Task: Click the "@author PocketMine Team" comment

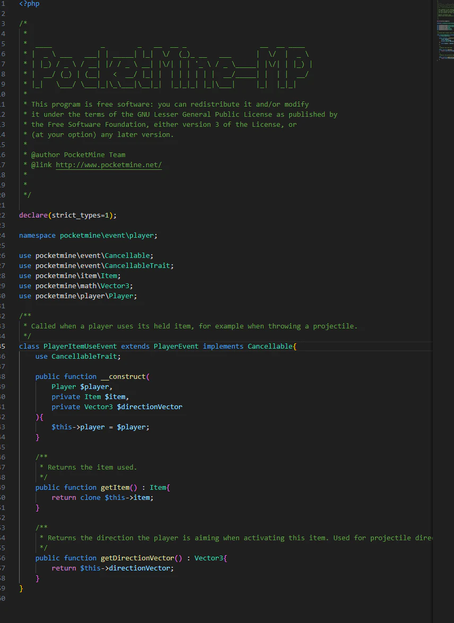Action: coord(78,155)
